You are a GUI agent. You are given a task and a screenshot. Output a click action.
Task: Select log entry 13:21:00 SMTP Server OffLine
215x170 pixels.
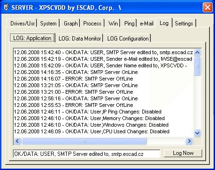pyautogui.click(x=103, y=92)
